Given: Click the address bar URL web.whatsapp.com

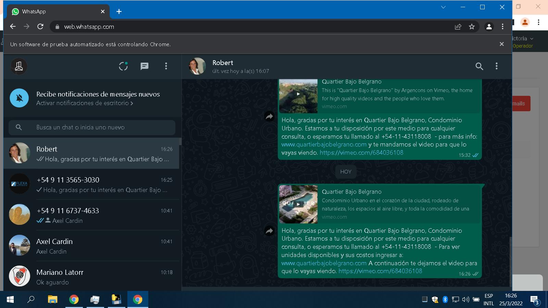Looking at the screenshot, I should 89,27.
